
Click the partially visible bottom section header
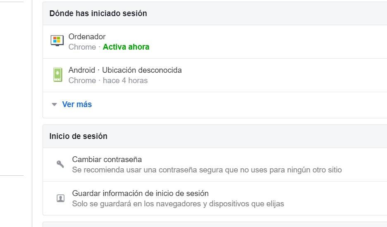pos(215,225)
